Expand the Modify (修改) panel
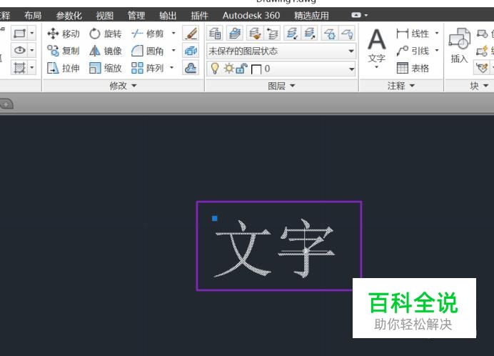This screenshot has height=356, width=494. coord(123,85)
